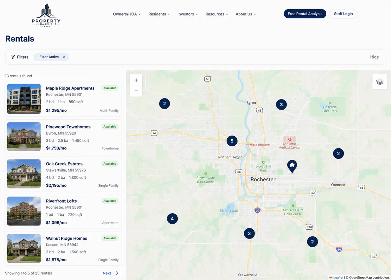The width and height of the screenshot is (391, 280).
Task: Select the house pin marker on map
Action: pos(292,166)
